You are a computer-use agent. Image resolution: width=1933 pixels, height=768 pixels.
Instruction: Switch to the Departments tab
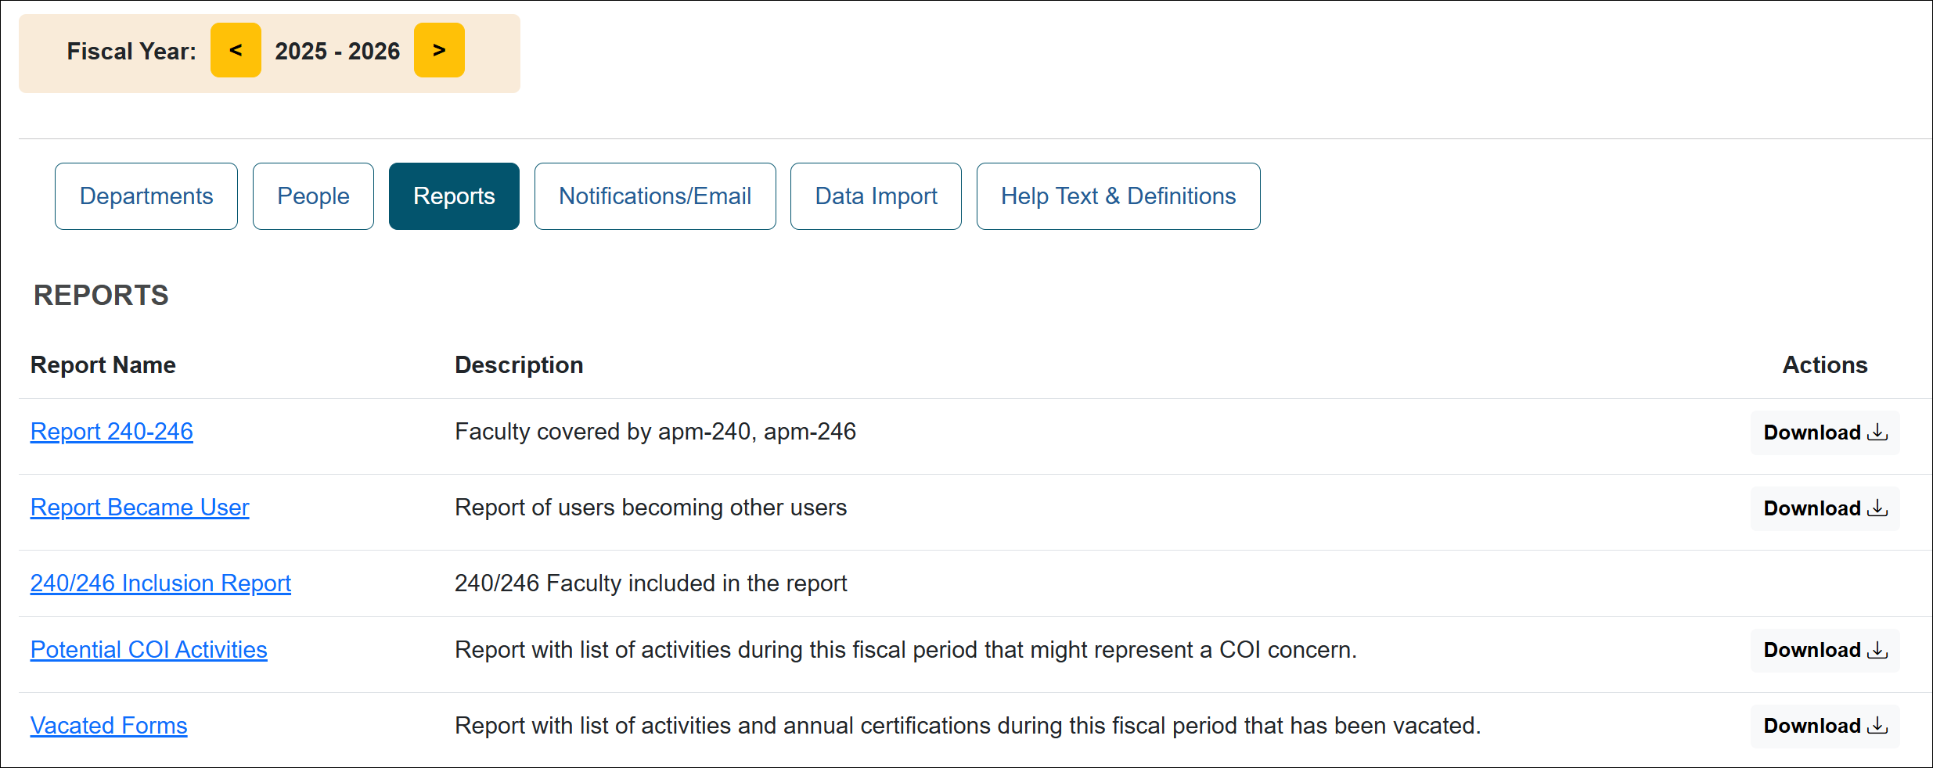point(146,196)
